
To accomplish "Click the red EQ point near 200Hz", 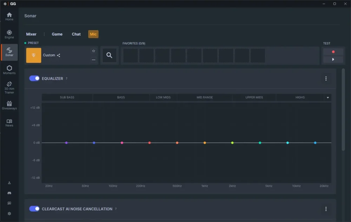I will pyautogui.click(x=150, y=143).
